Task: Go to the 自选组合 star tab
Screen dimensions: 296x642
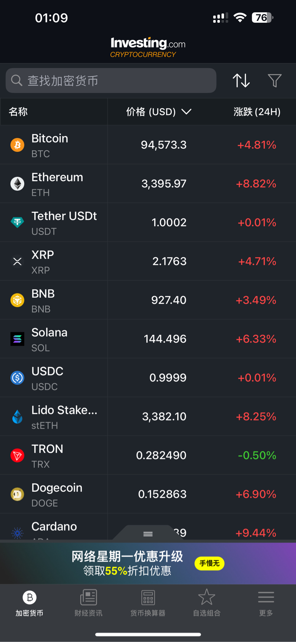Action: [x=207, y=603]
